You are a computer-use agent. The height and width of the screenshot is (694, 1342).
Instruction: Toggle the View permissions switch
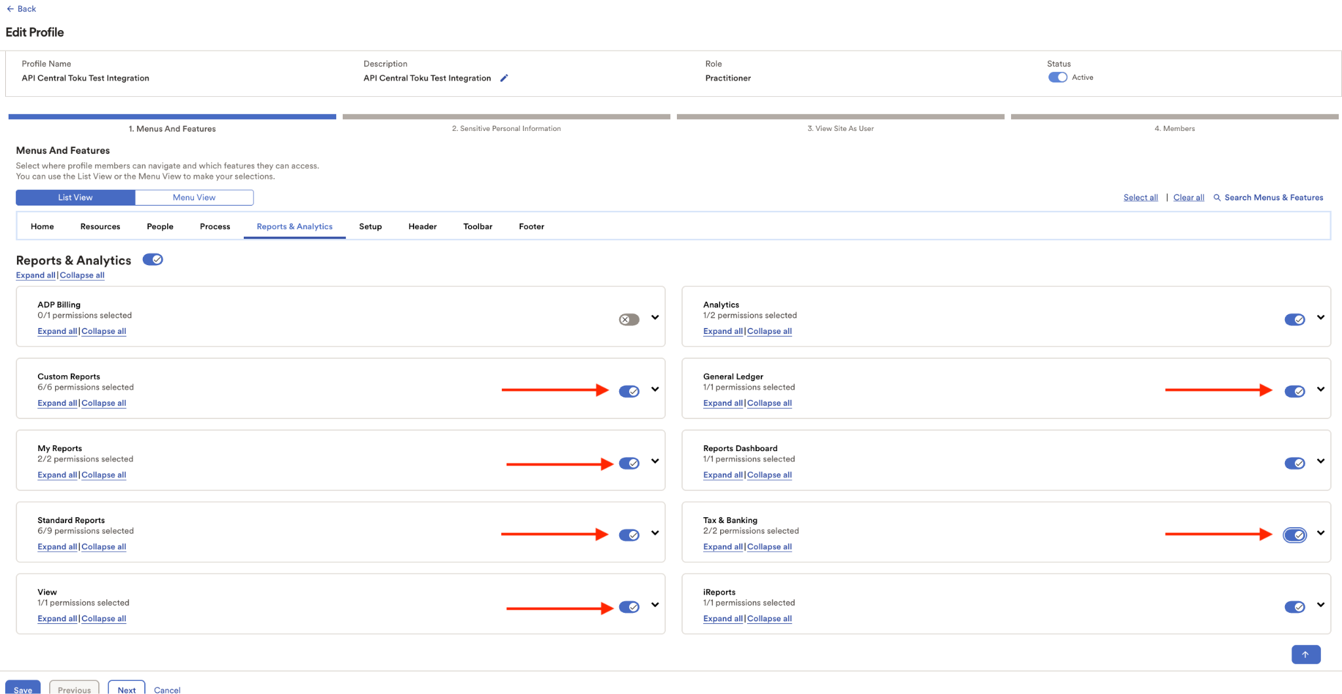(629, 607)
